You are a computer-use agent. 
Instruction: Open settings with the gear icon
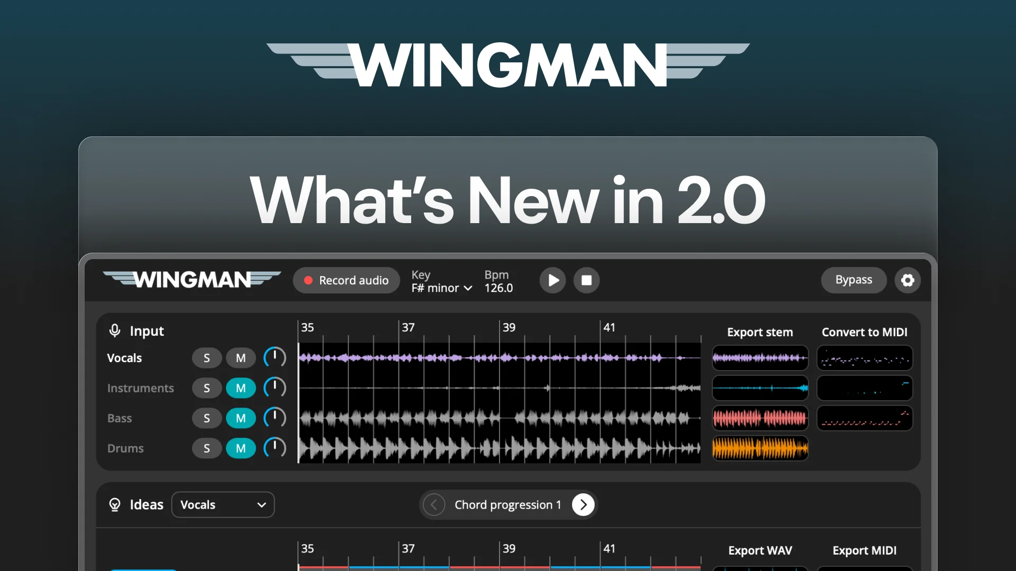click(x=908, y=280)
